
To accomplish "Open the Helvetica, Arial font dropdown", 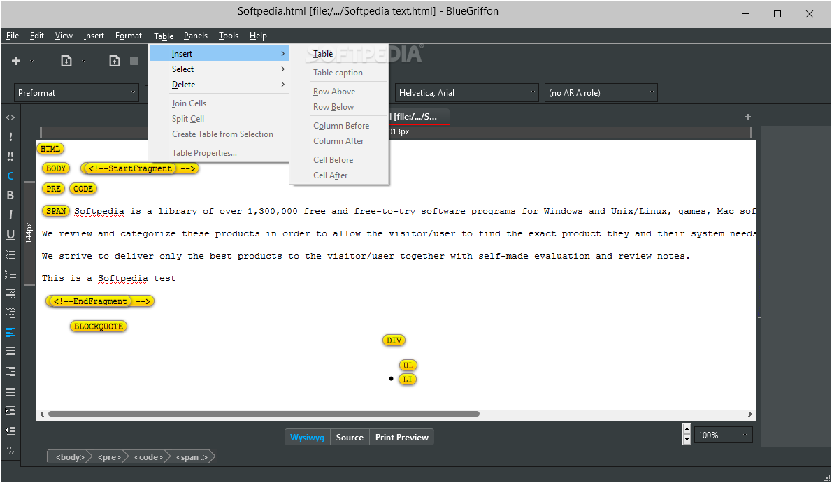I will (x=466, y=92).
